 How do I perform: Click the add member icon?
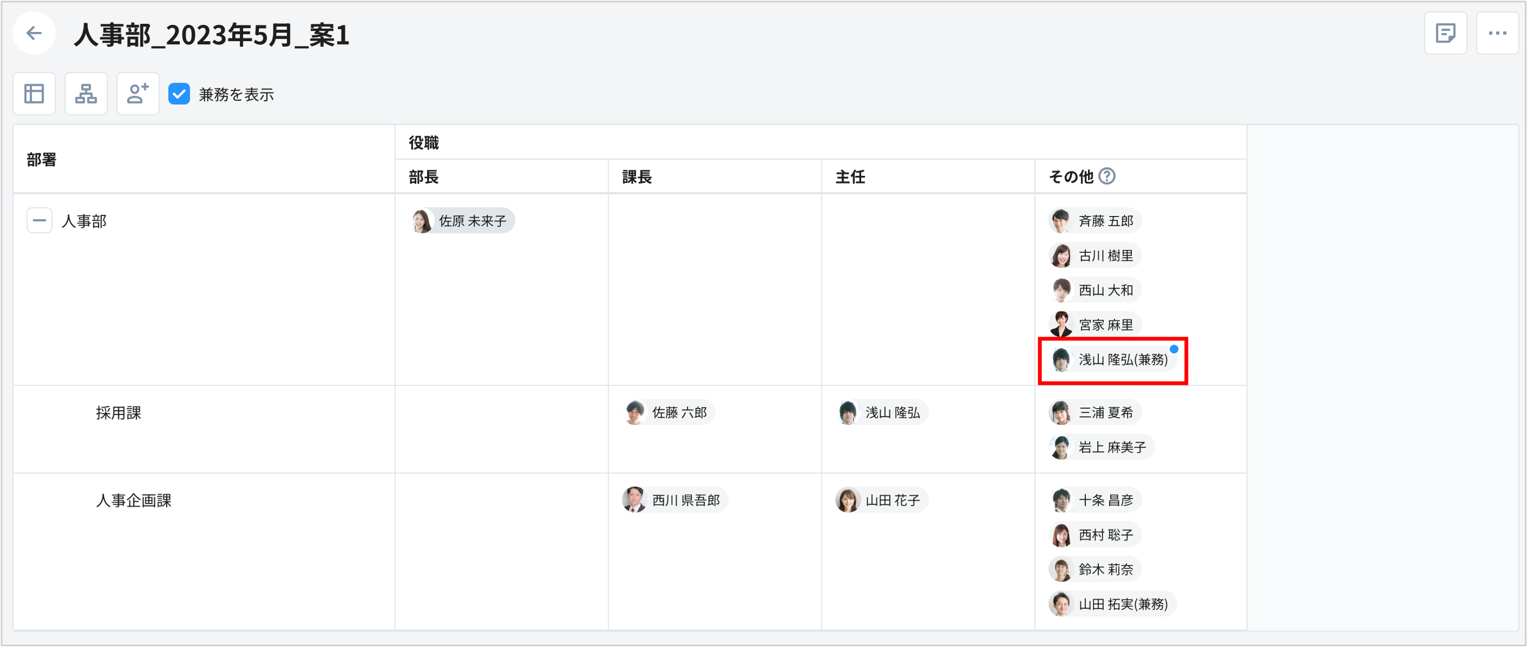(x=137, y=94)
